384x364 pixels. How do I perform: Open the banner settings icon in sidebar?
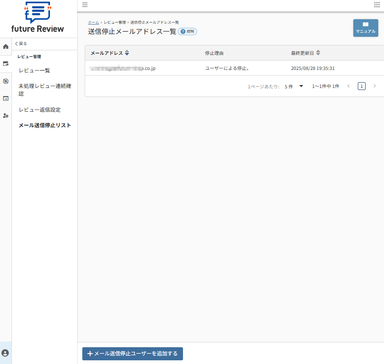coord(5,99)
